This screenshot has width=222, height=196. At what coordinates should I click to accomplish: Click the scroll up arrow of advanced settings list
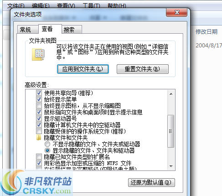point(171,94)
